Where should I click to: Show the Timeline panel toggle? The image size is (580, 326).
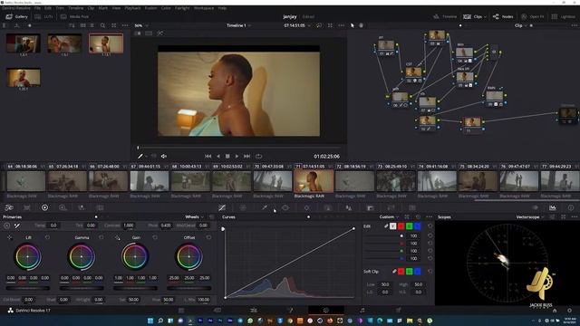(445, 16)
